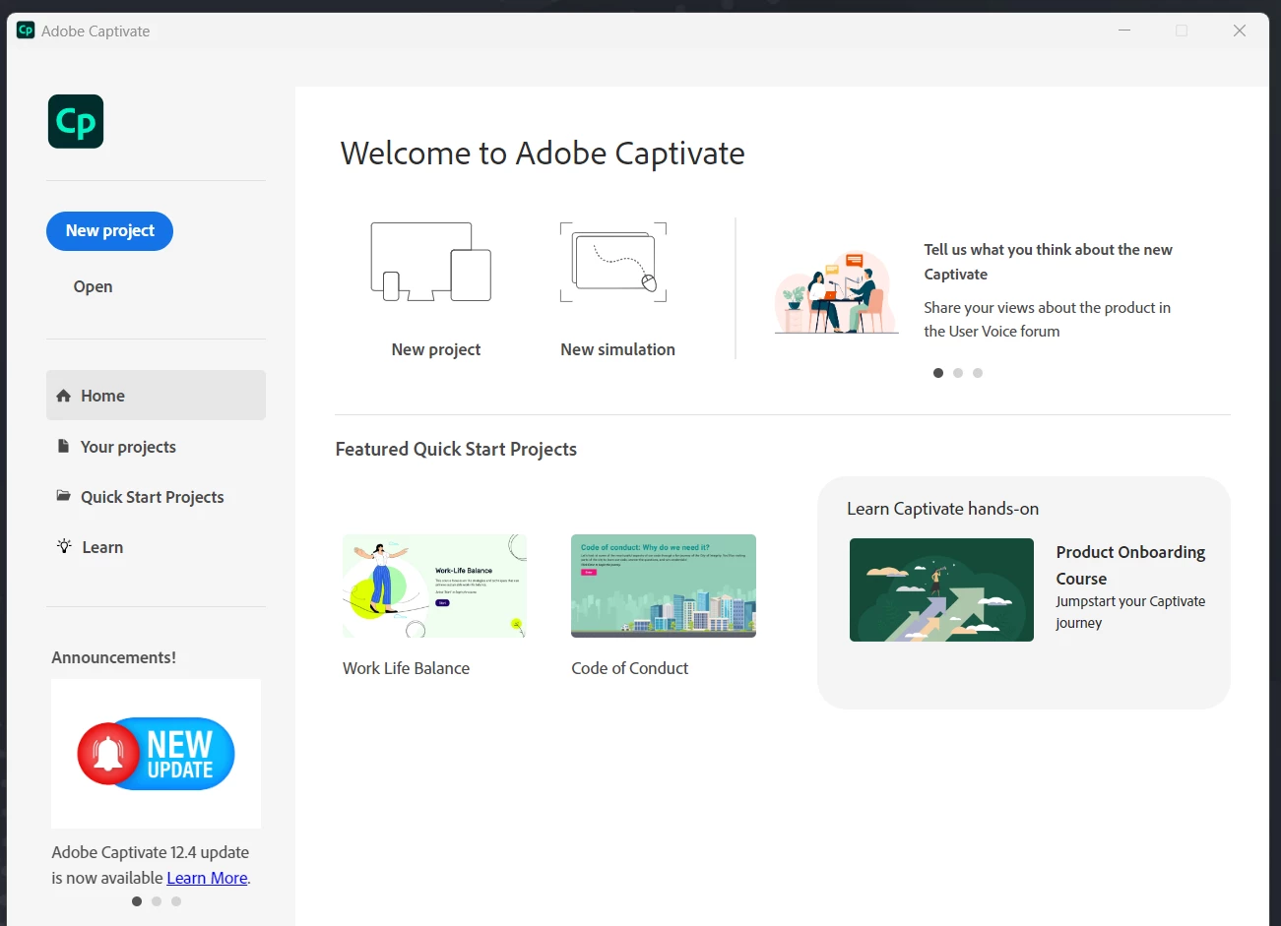The height and width of the screenshot is (926, 1281).
Task: Click the Your projects document icon
Action: pos(64,446)
